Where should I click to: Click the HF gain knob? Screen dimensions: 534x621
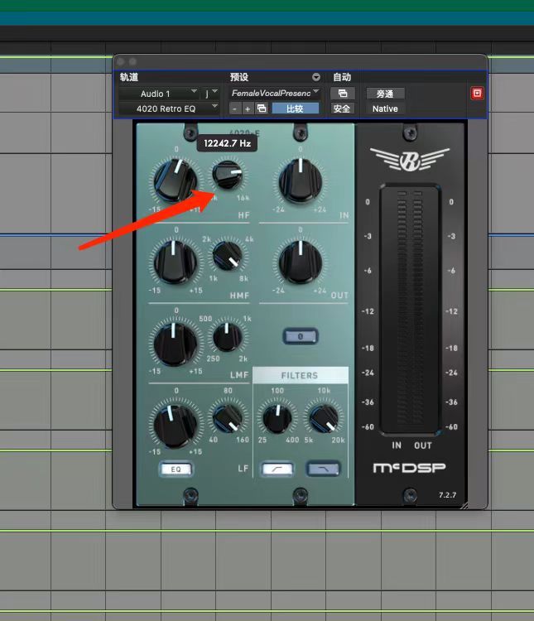(176, 181)
